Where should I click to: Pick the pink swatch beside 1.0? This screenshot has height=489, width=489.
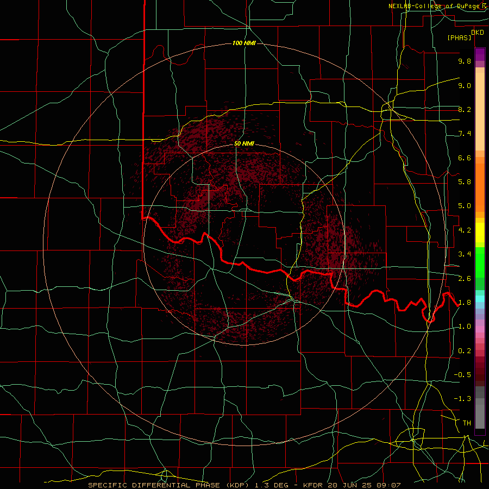(x=480, y=329)
